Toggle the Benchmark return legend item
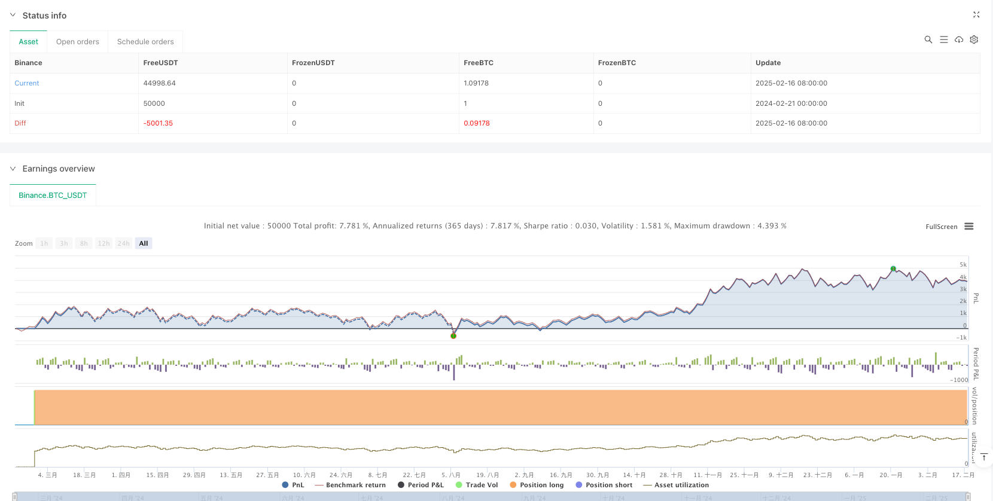The image size is (993, 501). point(351,485)
